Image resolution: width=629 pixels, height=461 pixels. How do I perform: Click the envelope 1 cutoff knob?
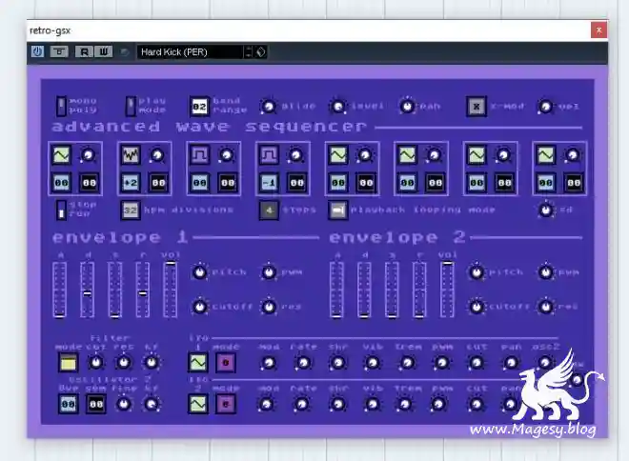tap(199, 307)
